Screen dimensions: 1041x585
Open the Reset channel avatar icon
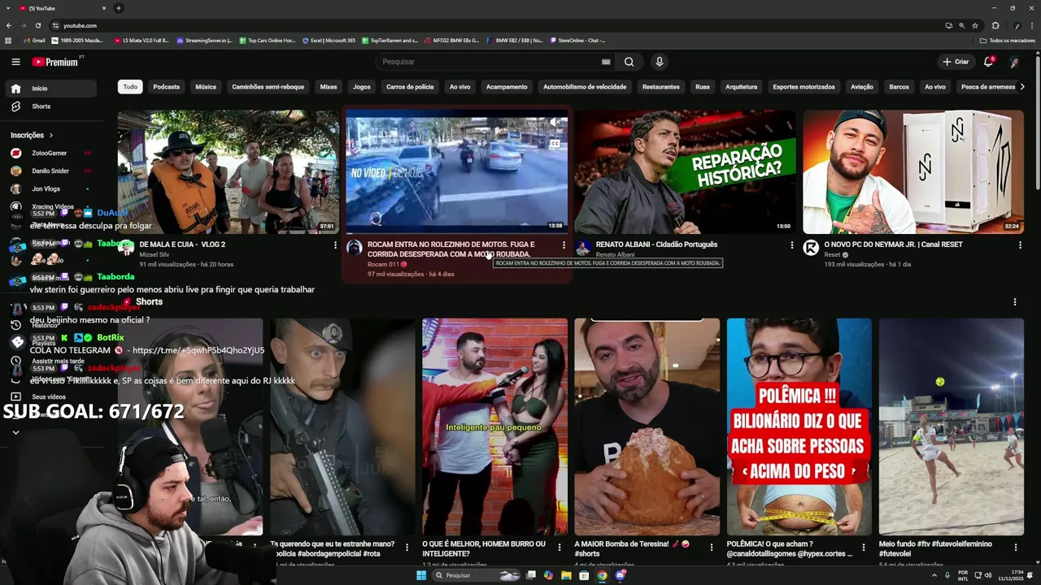[x=811, y=248]
